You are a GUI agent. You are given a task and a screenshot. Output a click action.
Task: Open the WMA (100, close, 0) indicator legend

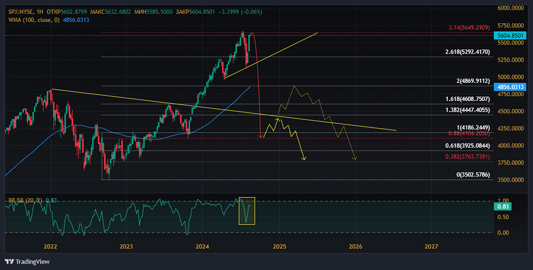click(x=34, y=20)
